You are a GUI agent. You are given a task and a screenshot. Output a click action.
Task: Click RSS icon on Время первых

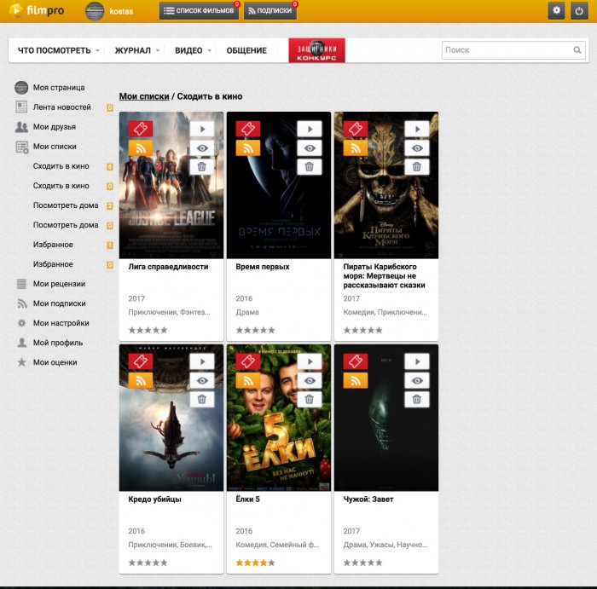pos(248,147)
